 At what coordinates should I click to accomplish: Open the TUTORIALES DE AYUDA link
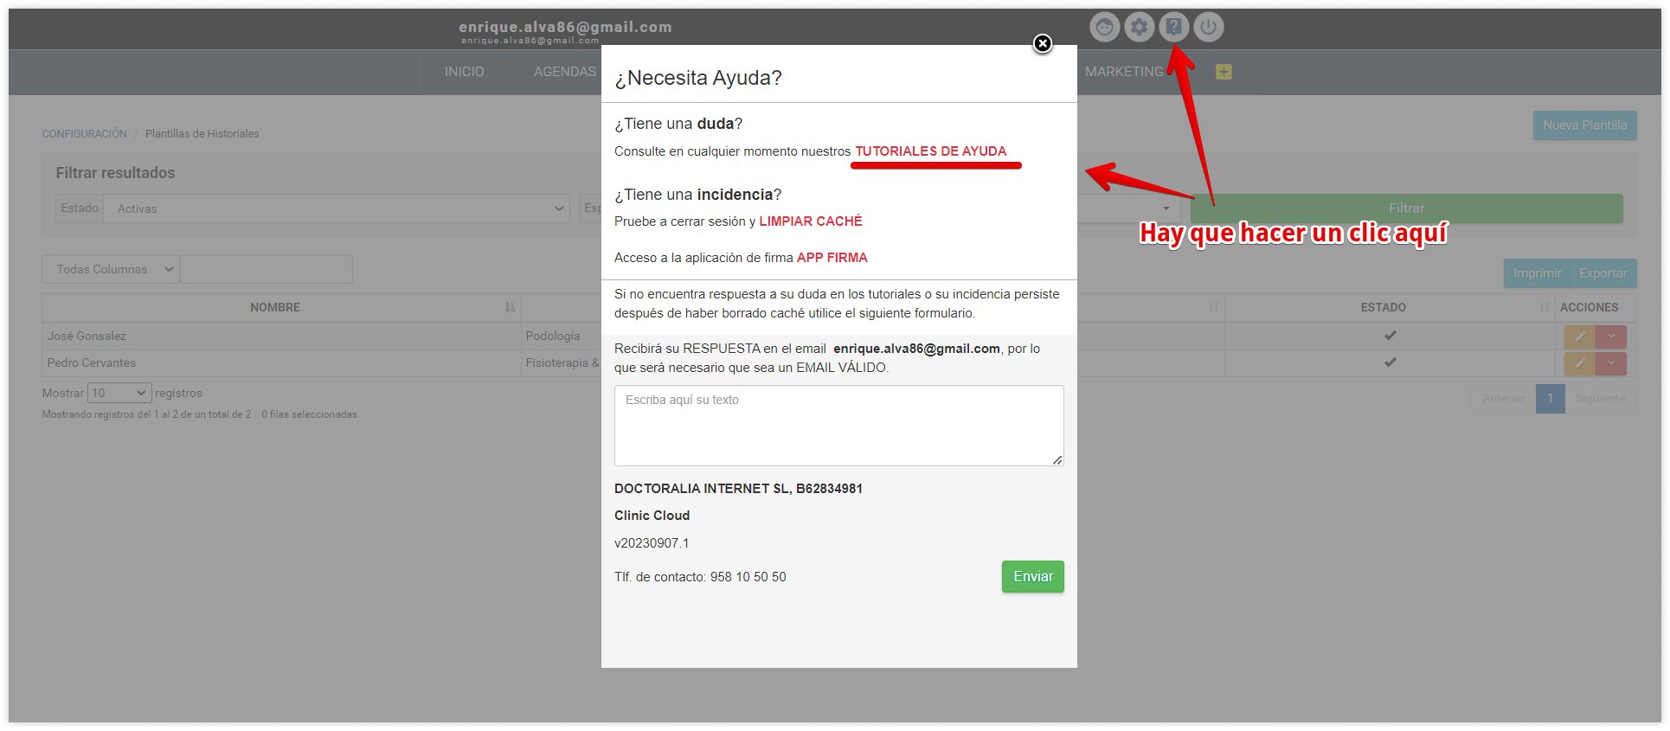pyautogui.click(x=930, y=151)
